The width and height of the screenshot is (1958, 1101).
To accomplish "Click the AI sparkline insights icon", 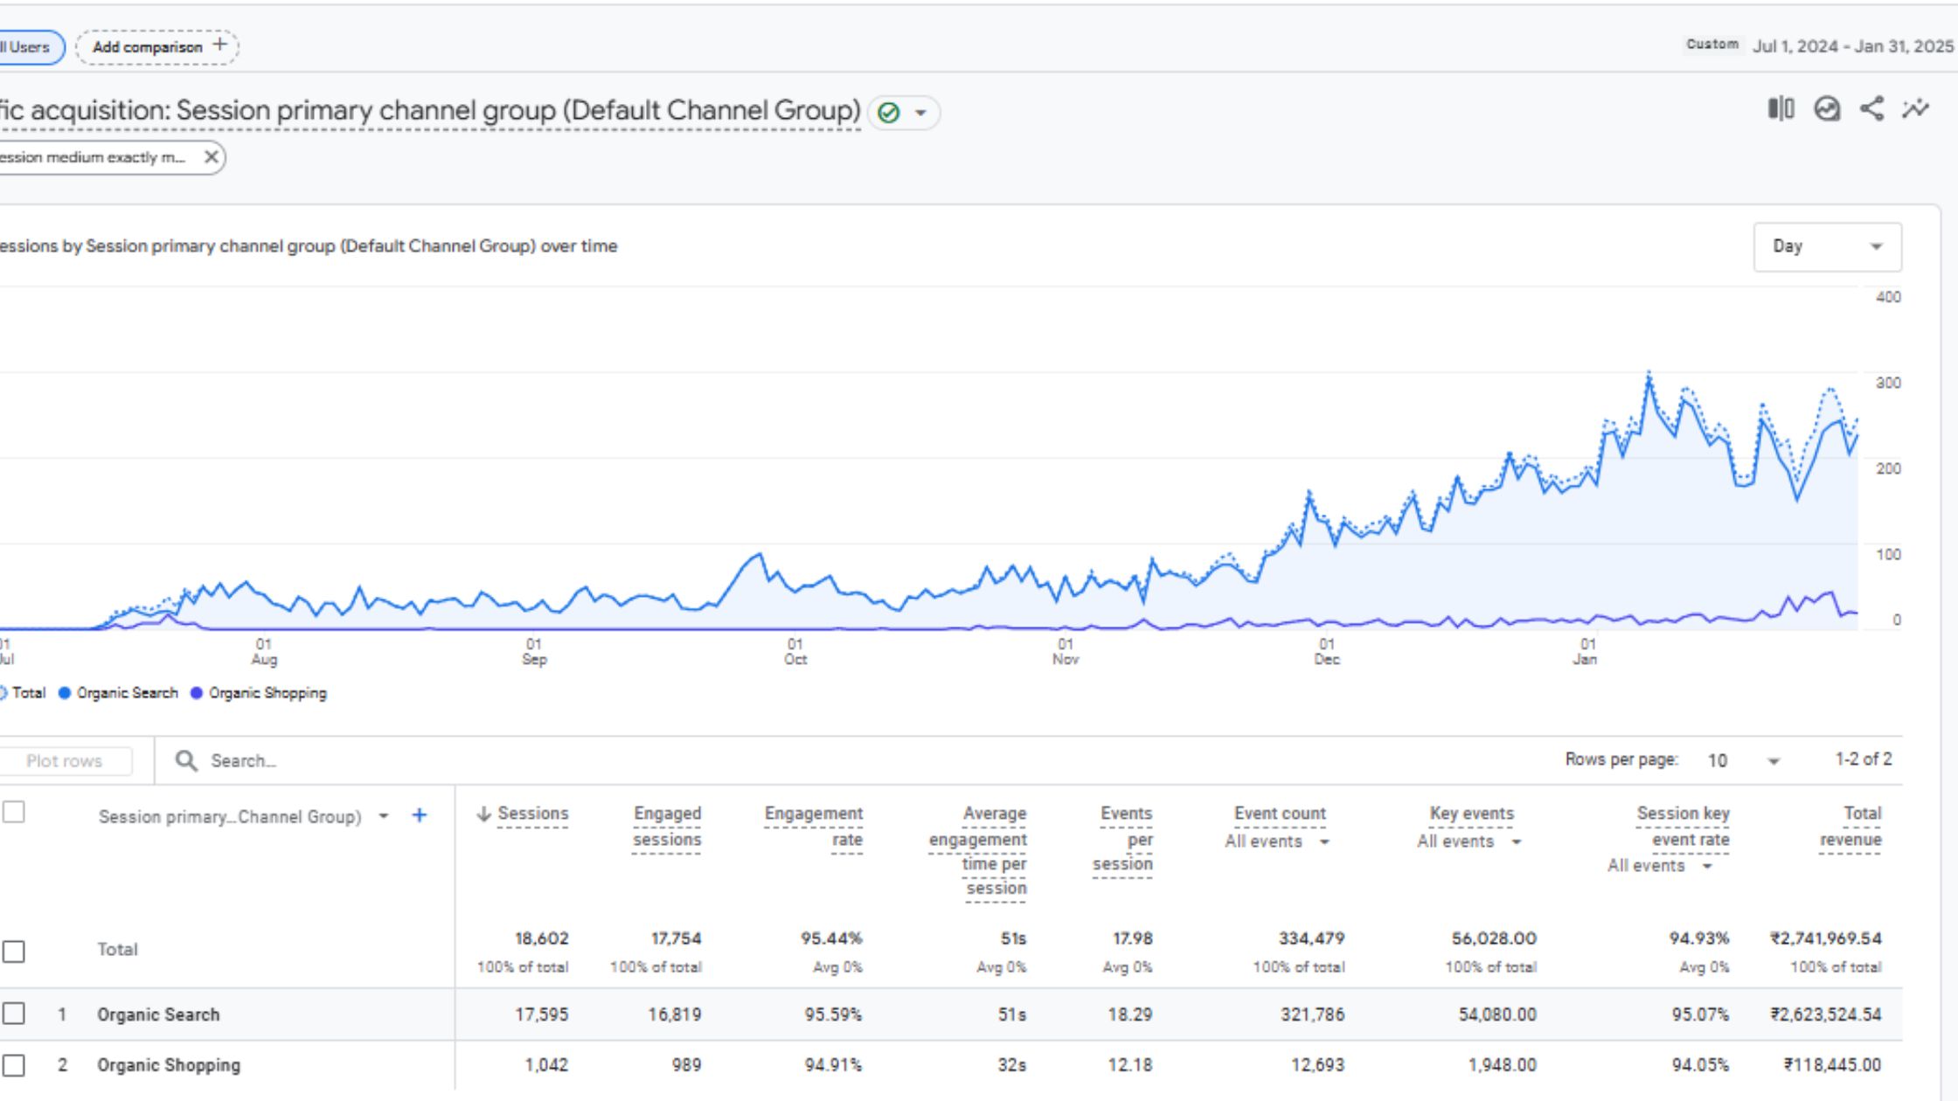I will coord(1915,109).
